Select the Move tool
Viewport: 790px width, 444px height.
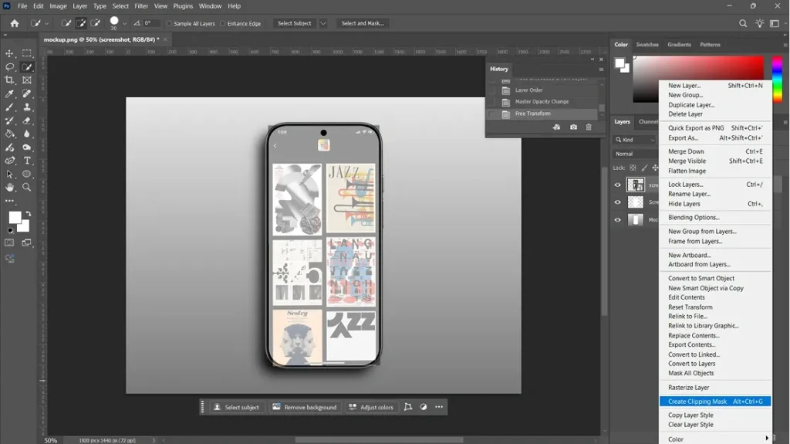[x=9, y=53]
